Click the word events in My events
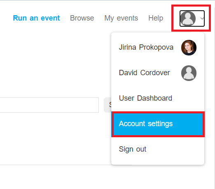215x189 pixels. 127,18
